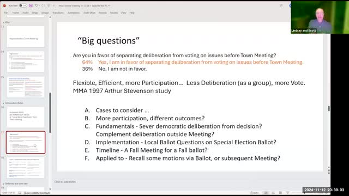This screenshot has width=349, height=196.
Task: Click the slide thumbnail panel scrollbar thumb
Action: 50,113
